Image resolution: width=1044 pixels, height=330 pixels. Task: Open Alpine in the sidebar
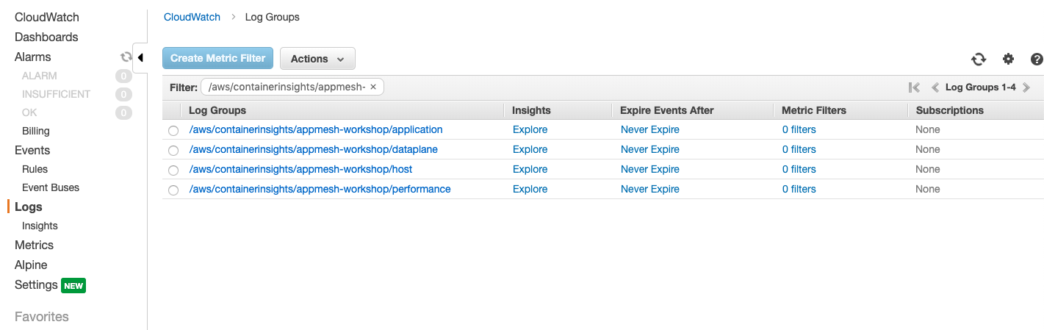tap(31, 265)
